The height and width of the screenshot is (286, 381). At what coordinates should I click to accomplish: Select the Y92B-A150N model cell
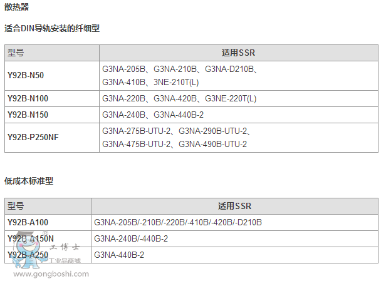(31, 238)
